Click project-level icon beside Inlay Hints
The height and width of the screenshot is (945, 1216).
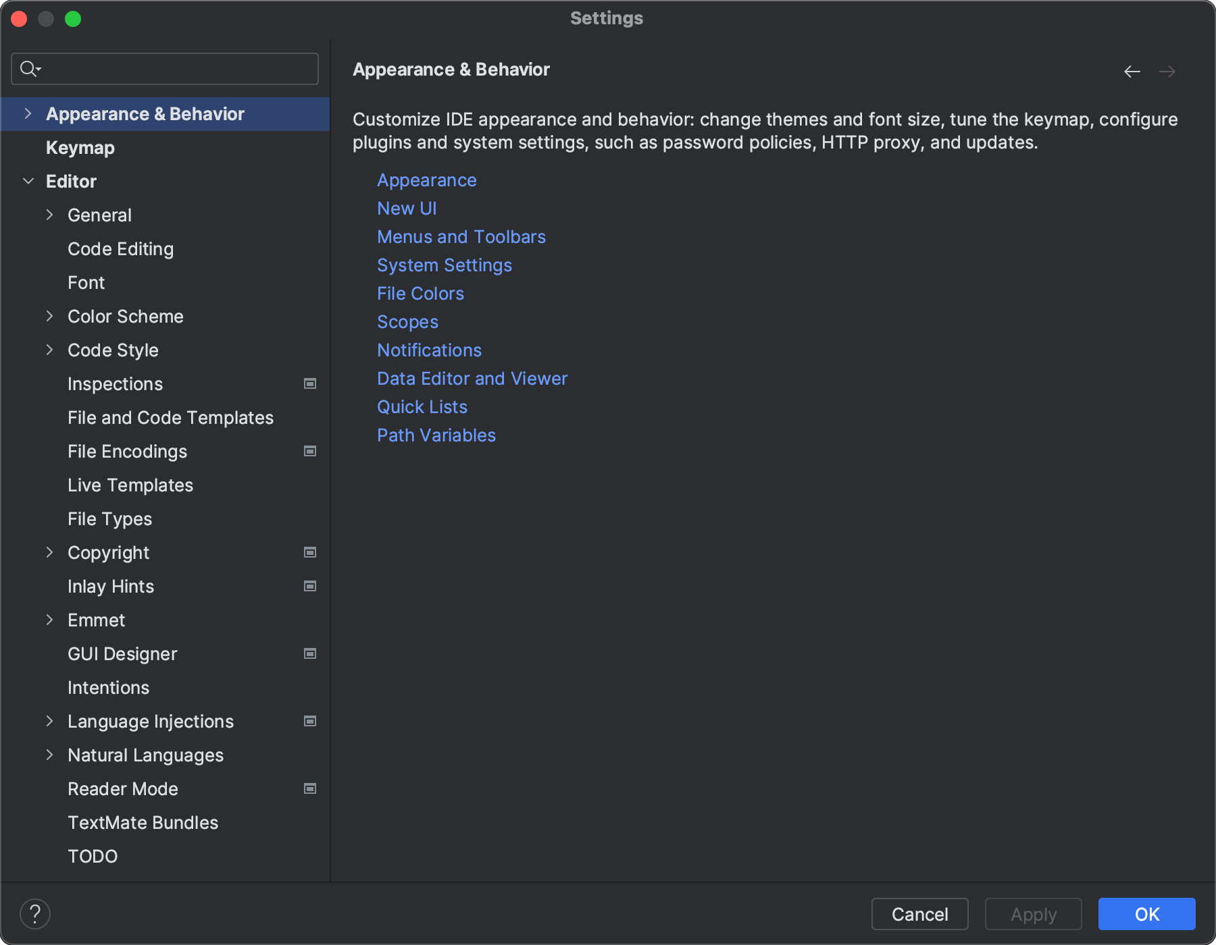[310, 587]
